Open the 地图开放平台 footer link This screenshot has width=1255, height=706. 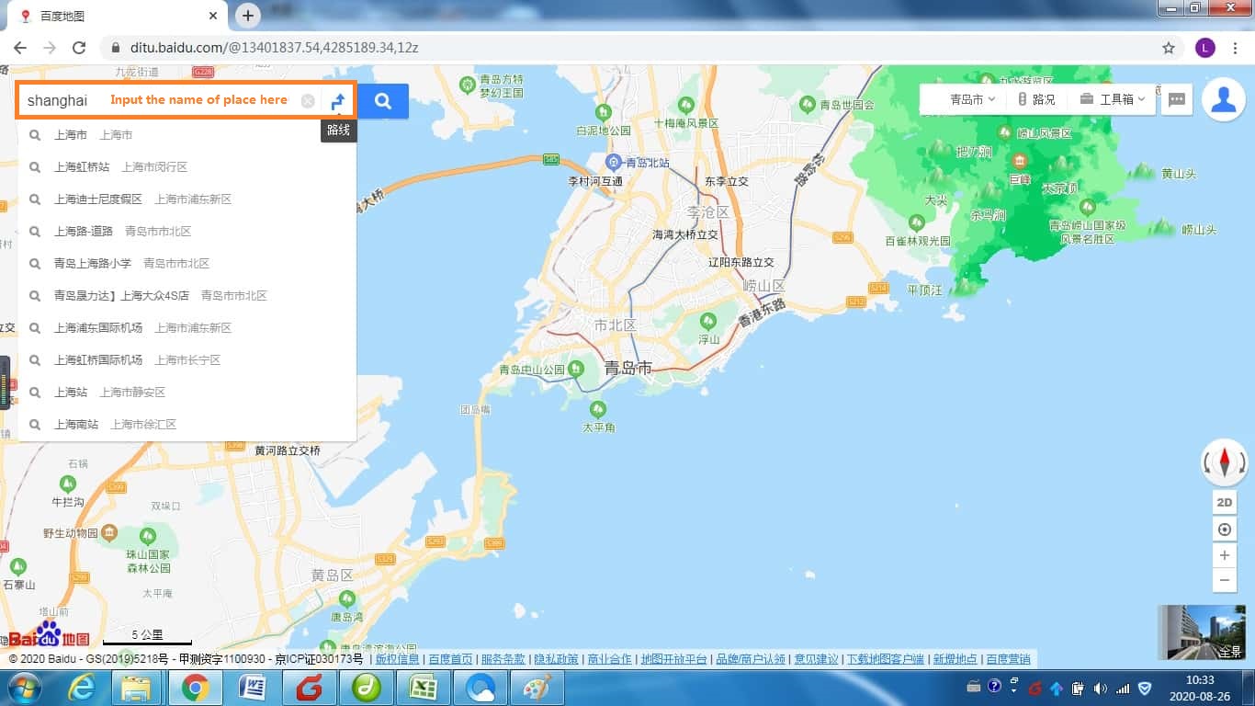click(x=674, y=659)
